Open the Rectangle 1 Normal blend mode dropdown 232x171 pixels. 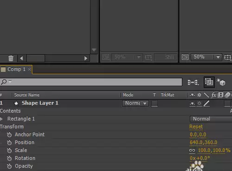211,119
